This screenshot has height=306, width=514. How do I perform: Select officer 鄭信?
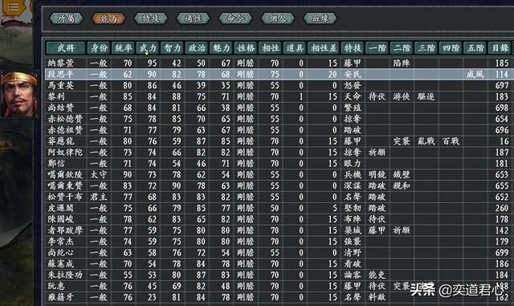pyautogui.click(x=56, y=164)
